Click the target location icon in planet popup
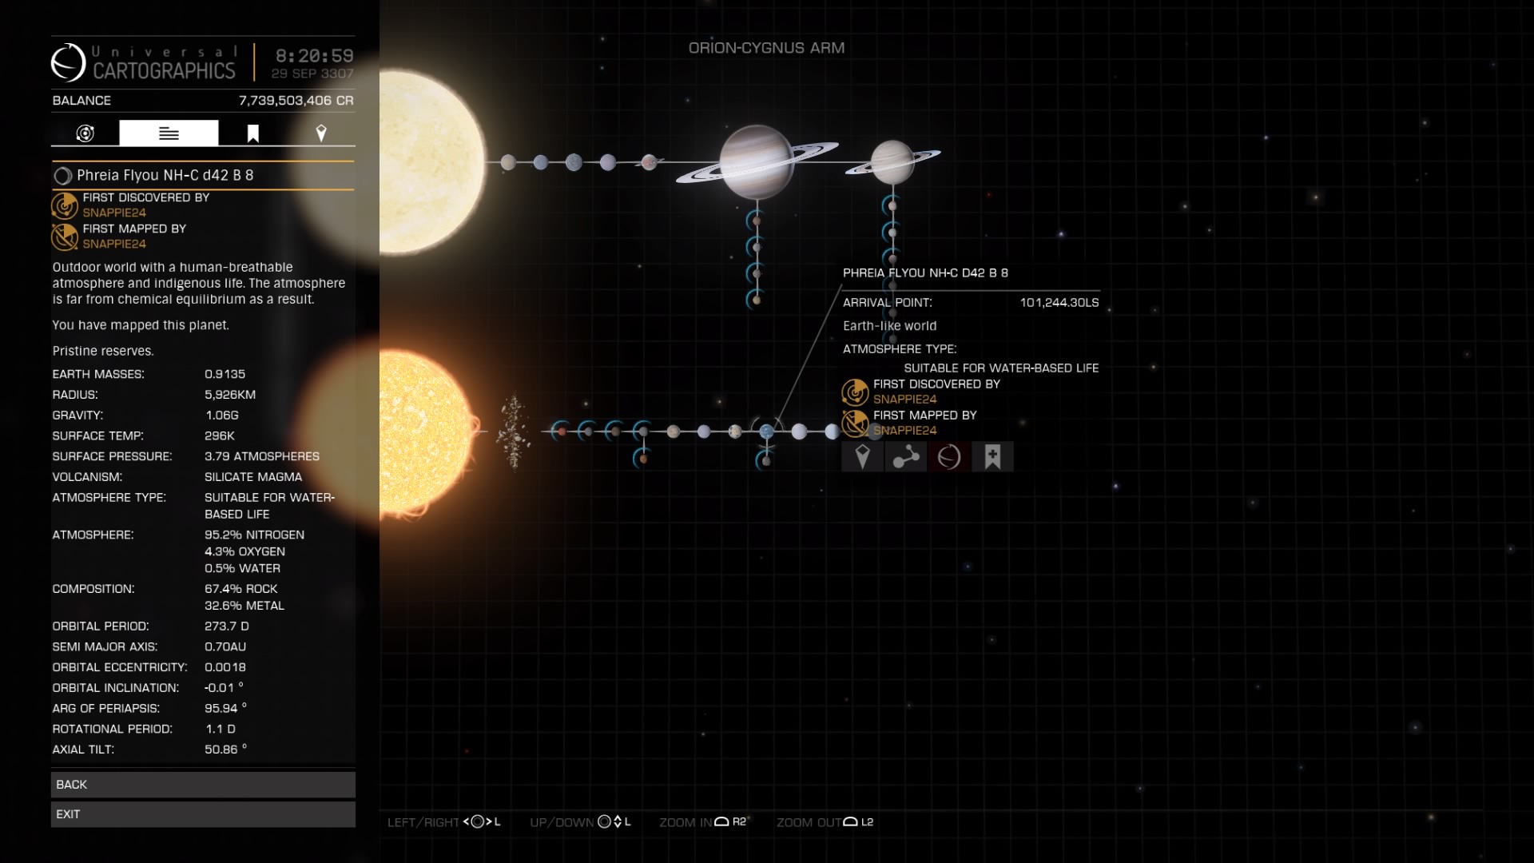This screenshot has height=863, width=1534. 862,457
